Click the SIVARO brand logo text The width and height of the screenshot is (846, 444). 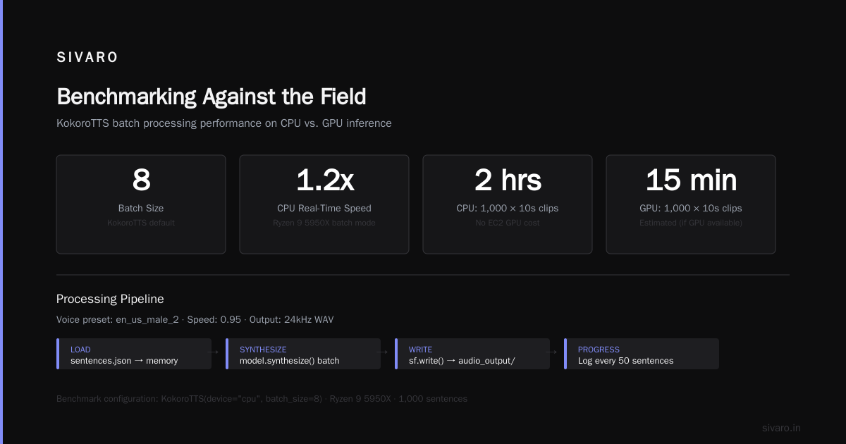pyautogui.click(x=87, y=58)
